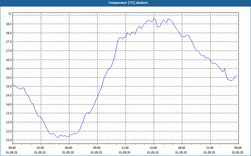The height and width of the screenshot is (156, 251).
Task: Select the 12,0 y-axis label
Action: (x=9, y=140)
